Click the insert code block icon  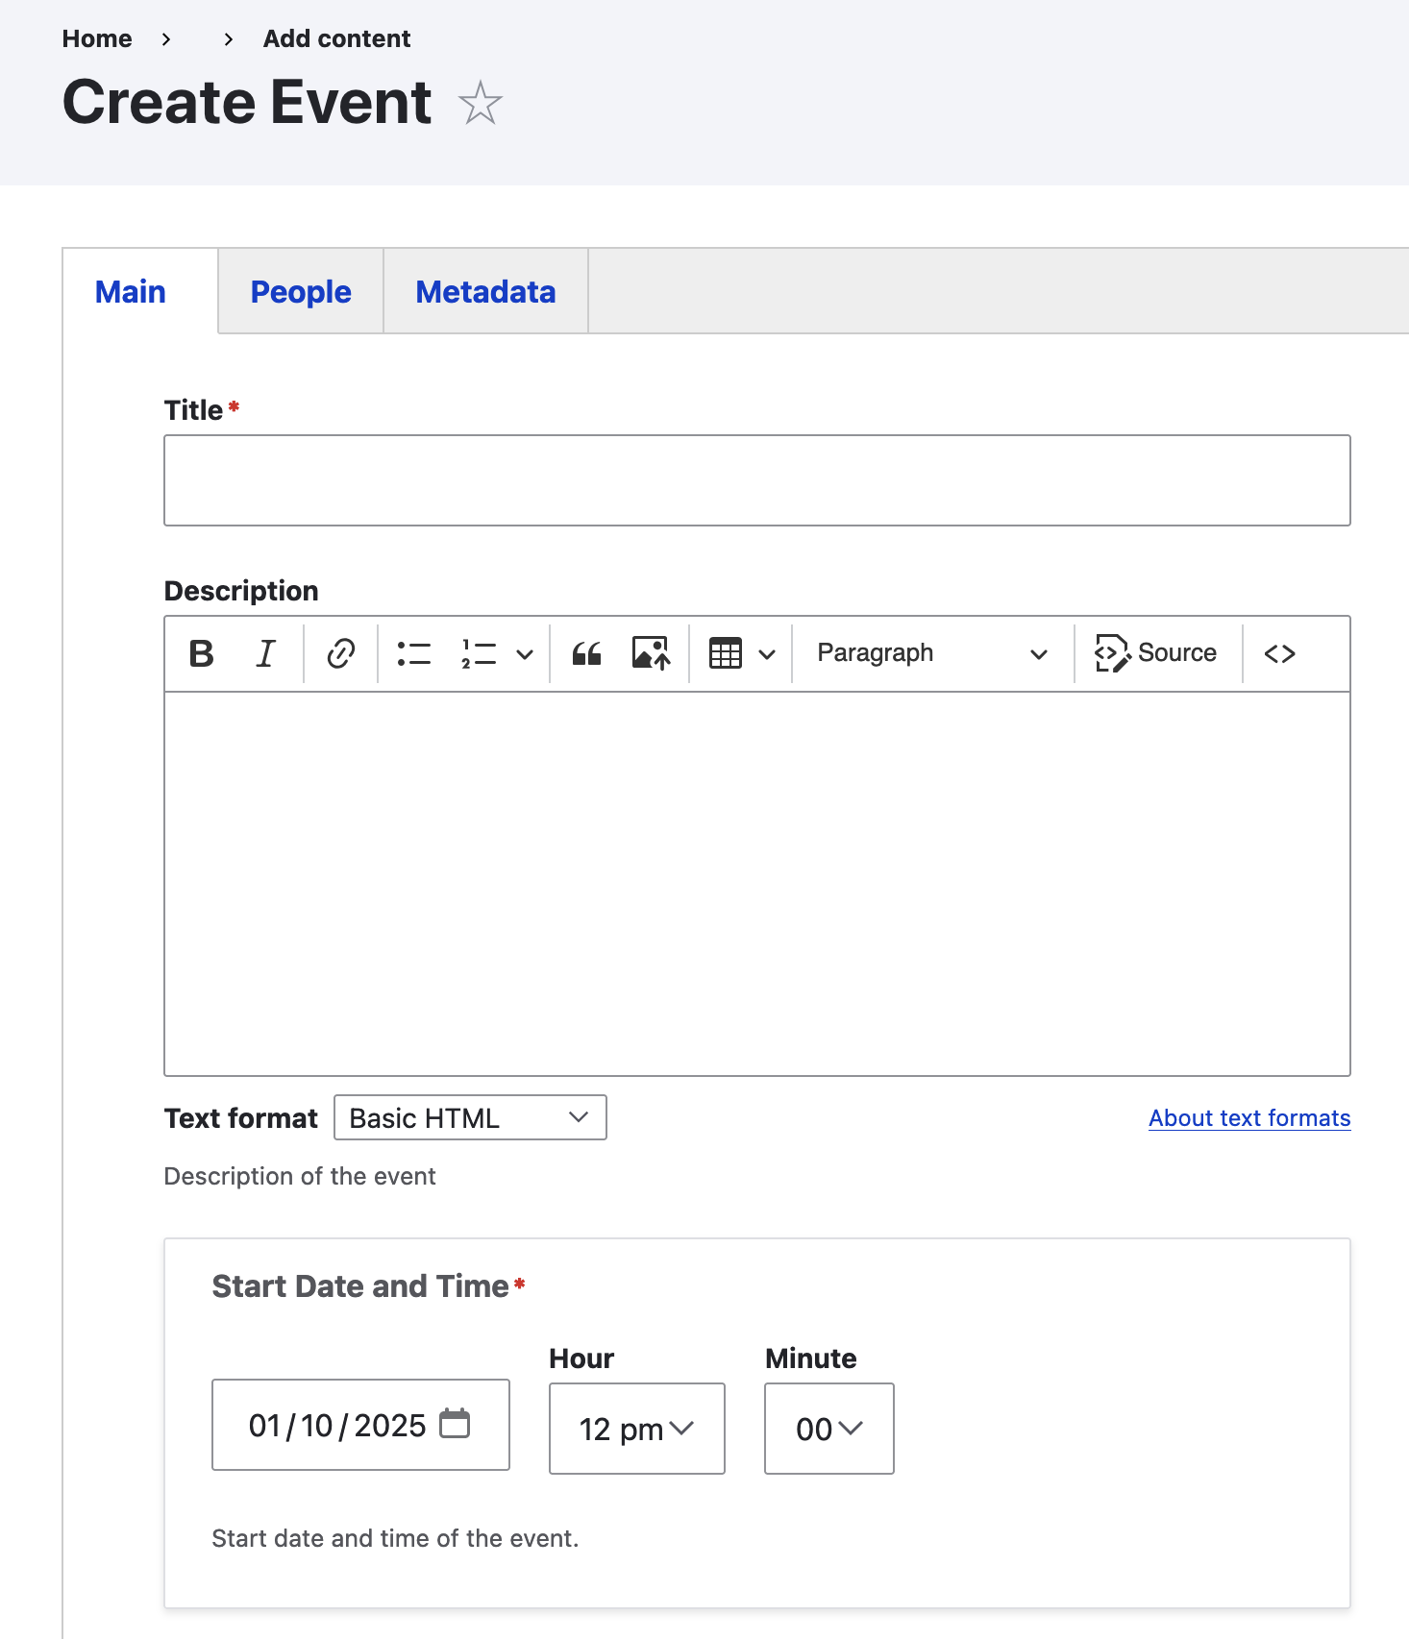pos(1279,653)
